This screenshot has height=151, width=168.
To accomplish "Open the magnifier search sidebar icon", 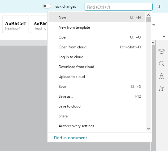I will [x=161, y=63].
